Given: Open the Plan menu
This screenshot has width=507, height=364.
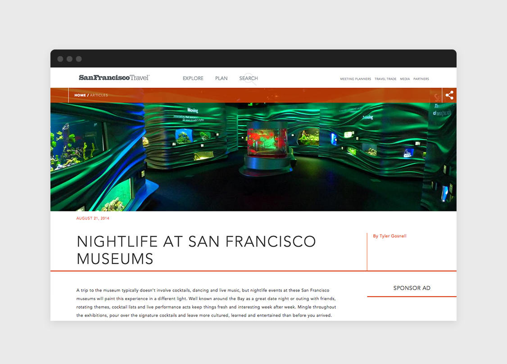Looking at the screenshot, I should 221,78.
